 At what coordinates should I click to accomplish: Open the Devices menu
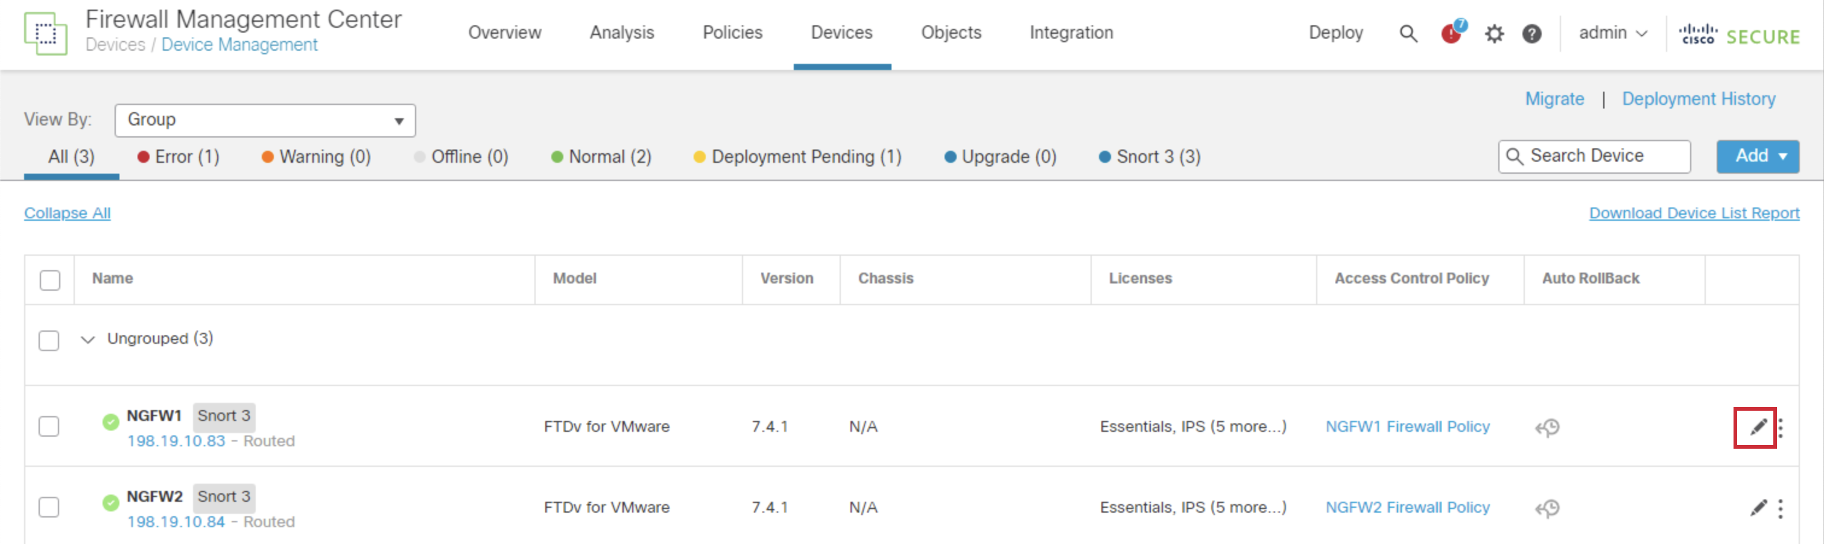[x=841, y=33]
